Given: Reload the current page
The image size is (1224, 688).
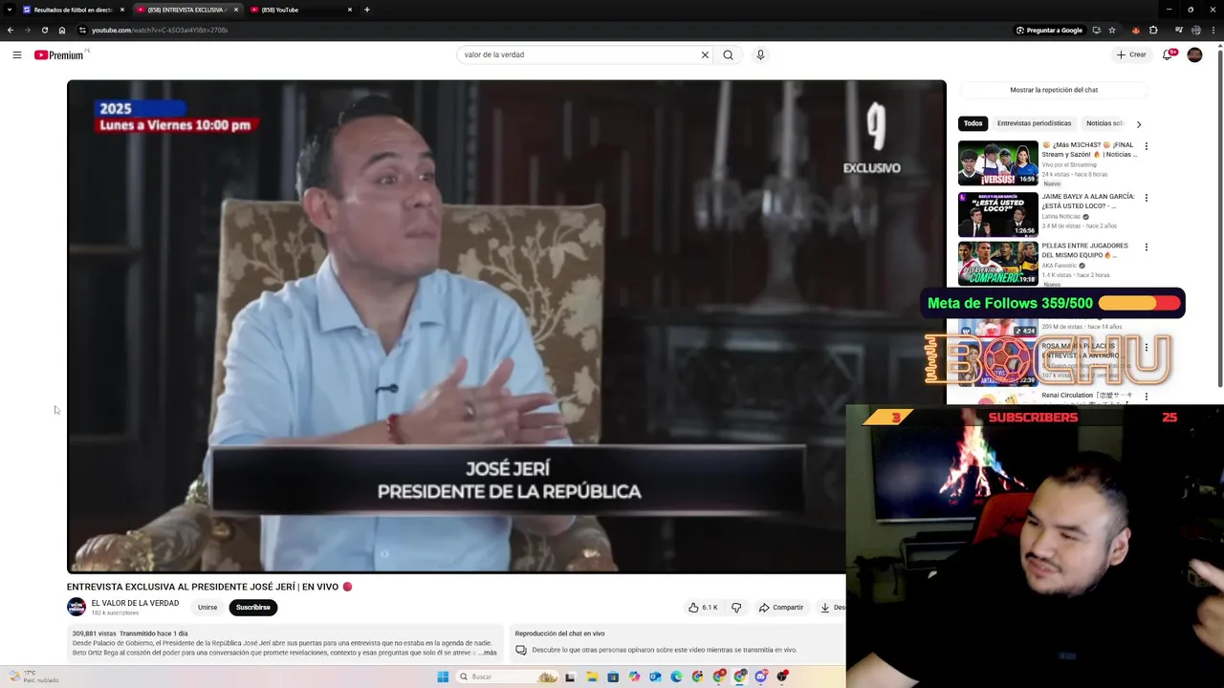Looking at the screenshot, I should tap(44, 30).
